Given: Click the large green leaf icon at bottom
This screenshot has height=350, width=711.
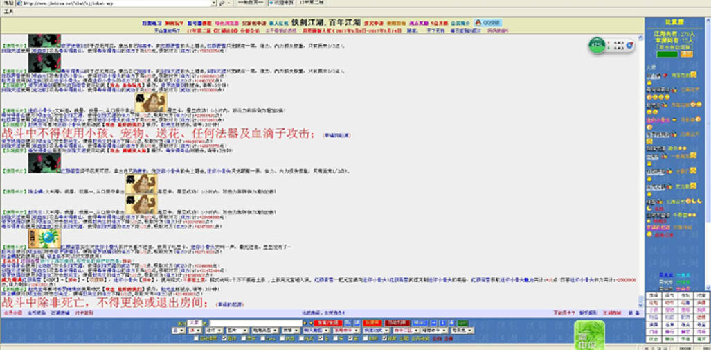Looking at the screenshot, I should pyautogui.click(x=589, y=335).
